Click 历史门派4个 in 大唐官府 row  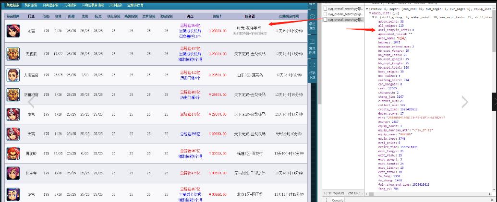coord(190,78)
